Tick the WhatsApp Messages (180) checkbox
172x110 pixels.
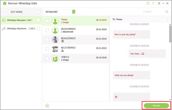pyautogui.click(x=38, y=20)
